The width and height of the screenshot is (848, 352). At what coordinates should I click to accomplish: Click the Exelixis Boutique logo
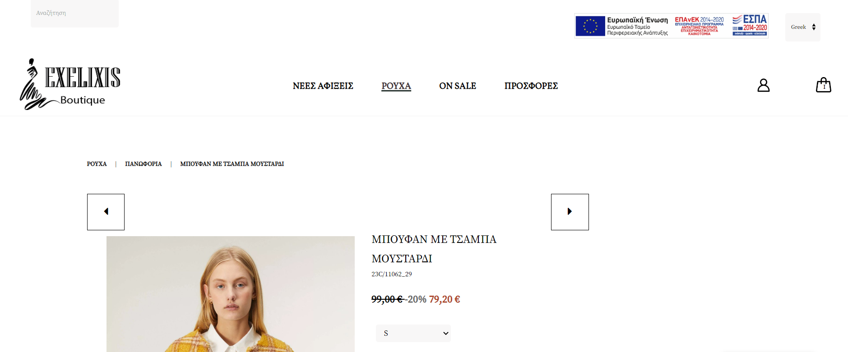(70, 84)
